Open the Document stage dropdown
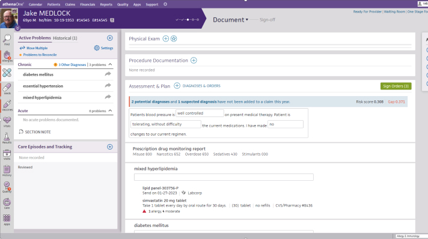428x239 pixels. tap(230, 20)
